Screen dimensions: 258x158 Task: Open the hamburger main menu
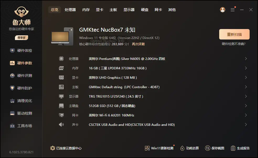coord(233,10)
